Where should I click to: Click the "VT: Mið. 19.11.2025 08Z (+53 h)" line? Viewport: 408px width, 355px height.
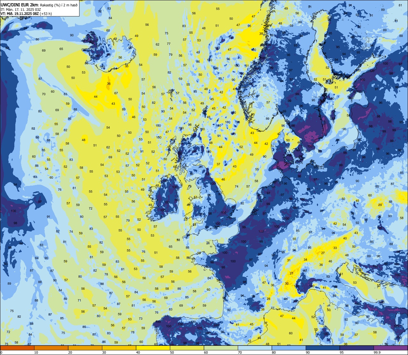26,14
